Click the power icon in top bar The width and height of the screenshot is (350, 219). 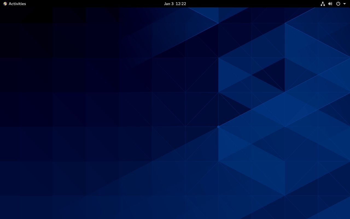[338, 4]
